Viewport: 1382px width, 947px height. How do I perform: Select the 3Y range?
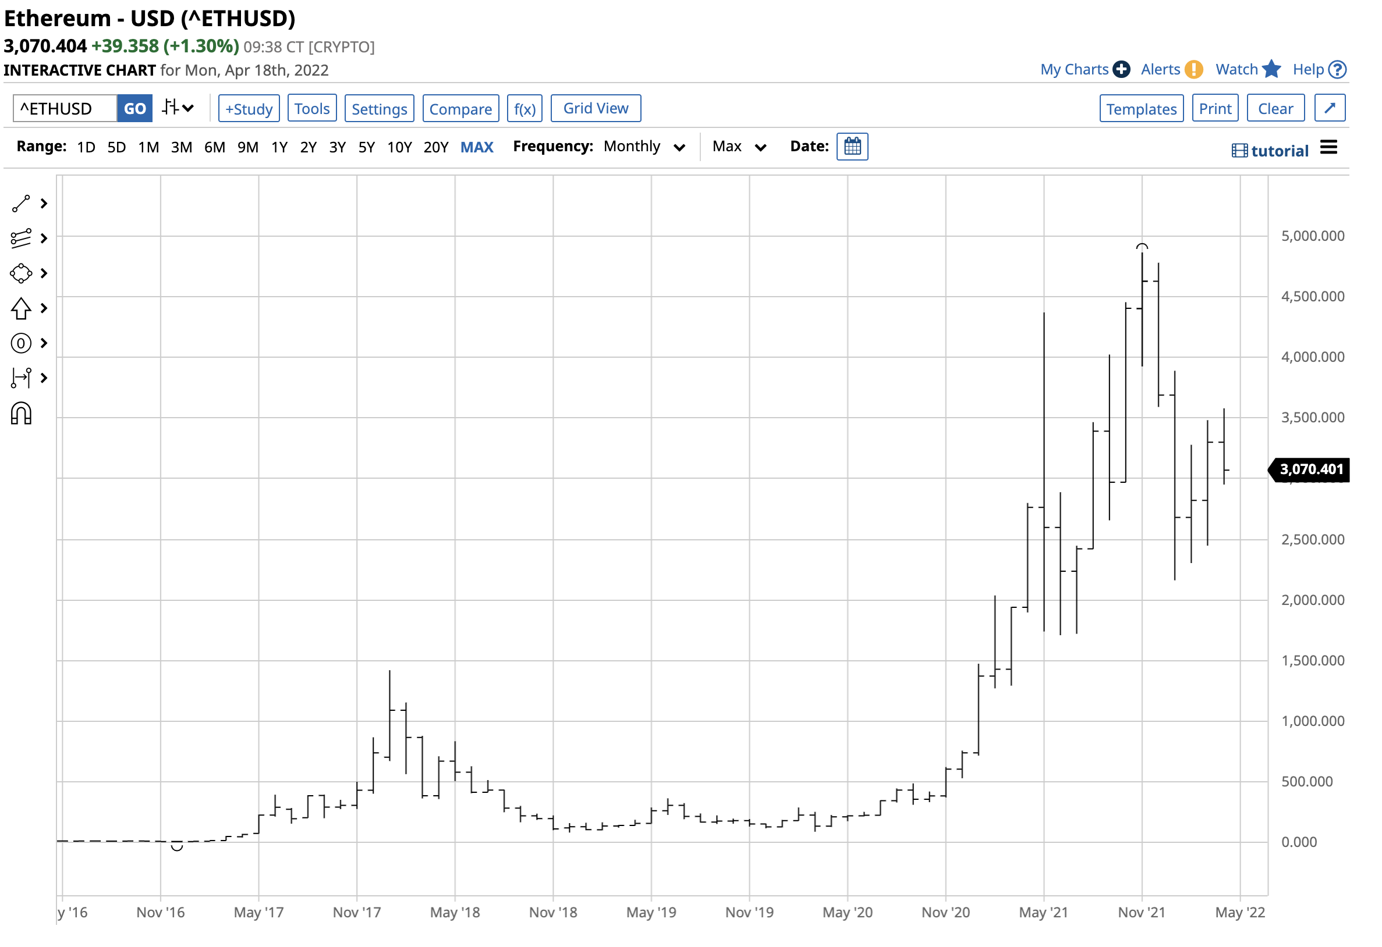tap(337, 147)
